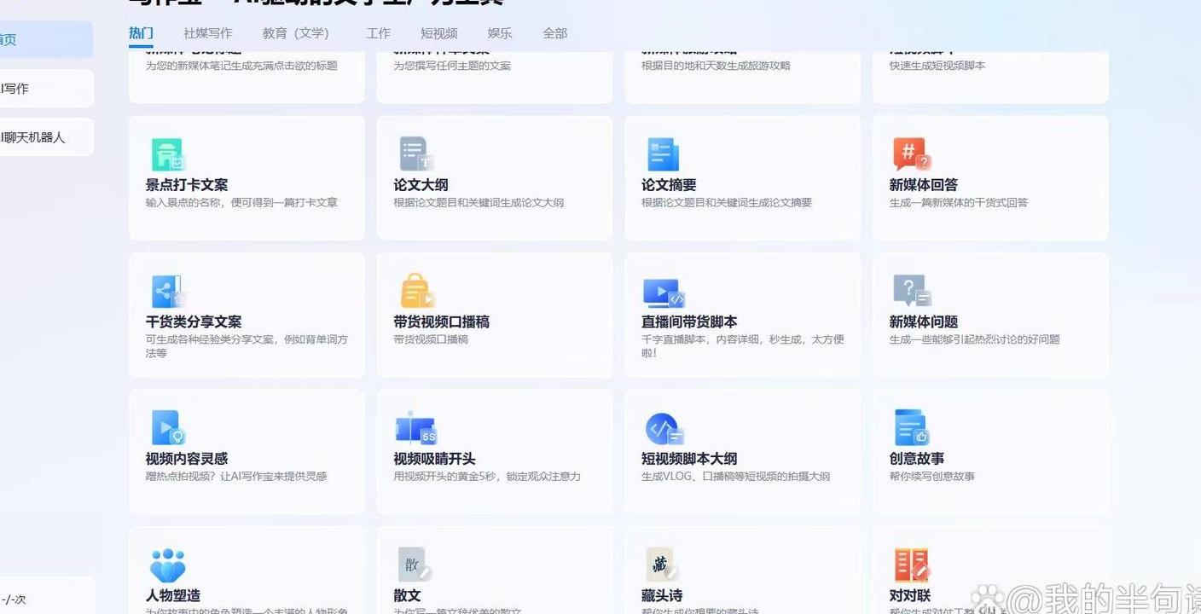Viewport: 1201px width, 614px height.
Task: Open the 新媒体问题 card title
Action: [924, 322]
